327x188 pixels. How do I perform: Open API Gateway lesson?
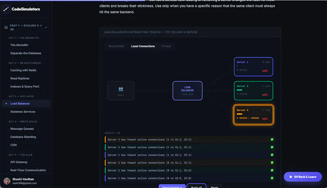19,162
